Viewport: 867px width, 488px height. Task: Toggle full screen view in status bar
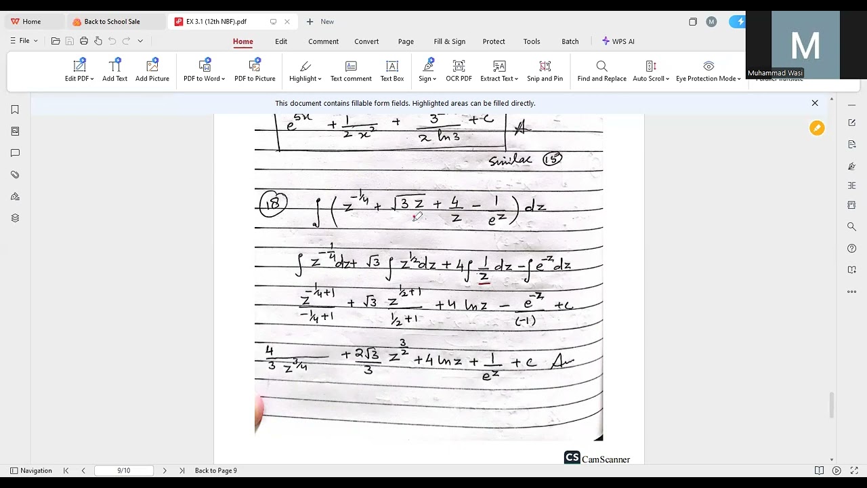click(854, 470)
